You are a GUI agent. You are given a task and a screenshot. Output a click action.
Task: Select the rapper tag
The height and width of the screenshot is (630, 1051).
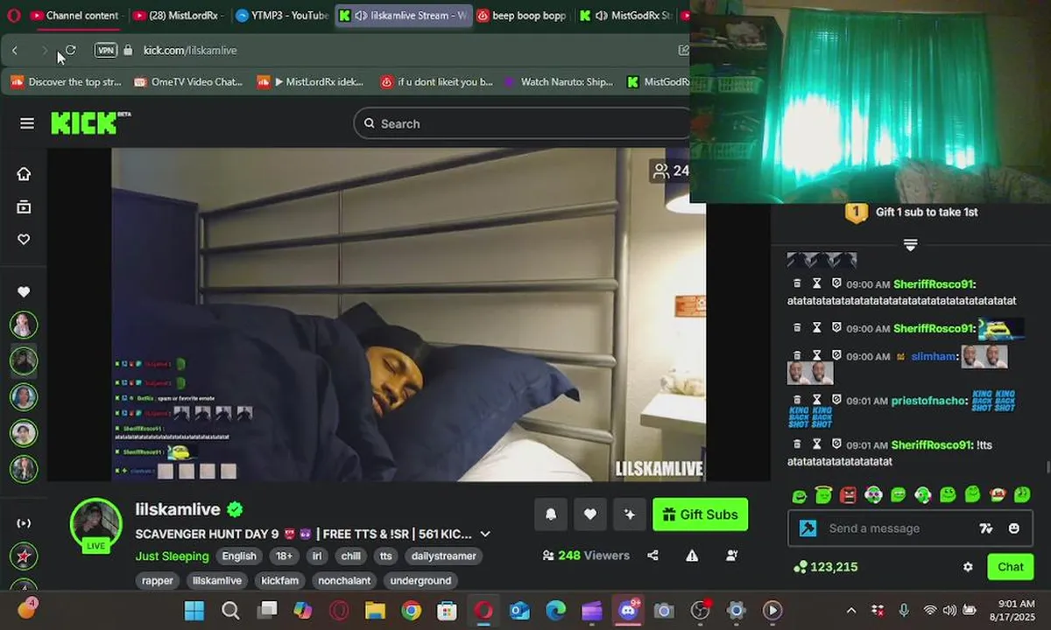[x=158, y=580]
